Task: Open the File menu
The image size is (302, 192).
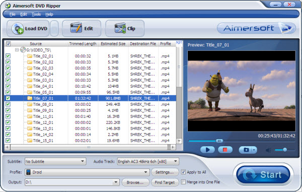Action: (13, 14)
